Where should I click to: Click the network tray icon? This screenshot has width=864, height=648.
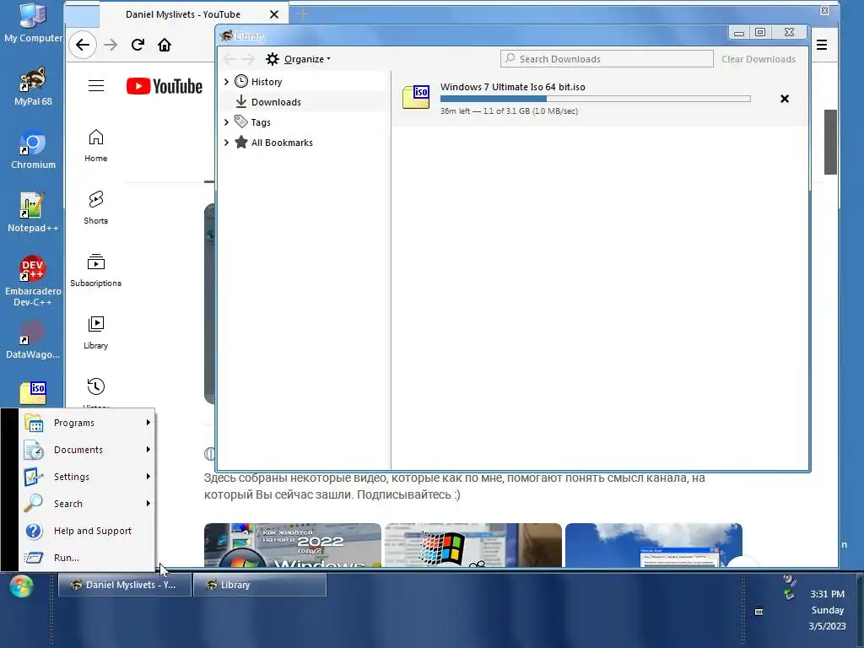coord(790,595)
